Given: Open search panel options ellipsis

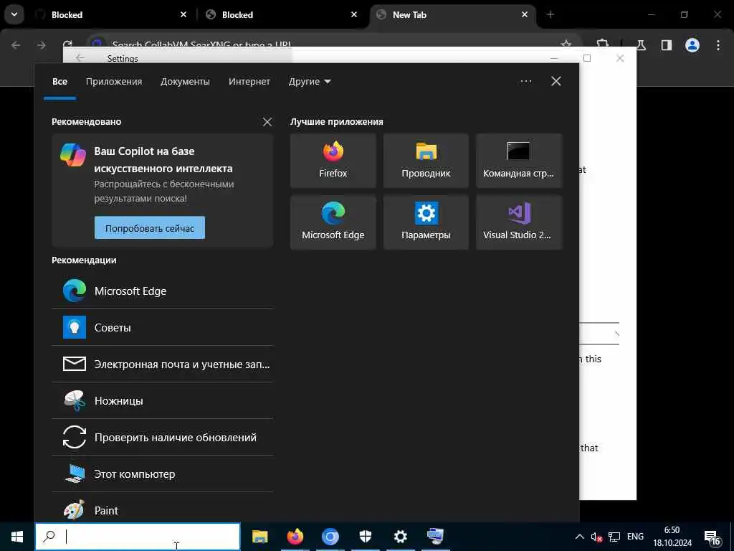Looking at the screenshot, I should [x=525, y=82].
